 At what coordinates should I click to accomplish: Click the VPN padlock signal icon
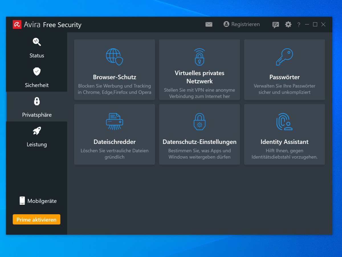[199, 57]
